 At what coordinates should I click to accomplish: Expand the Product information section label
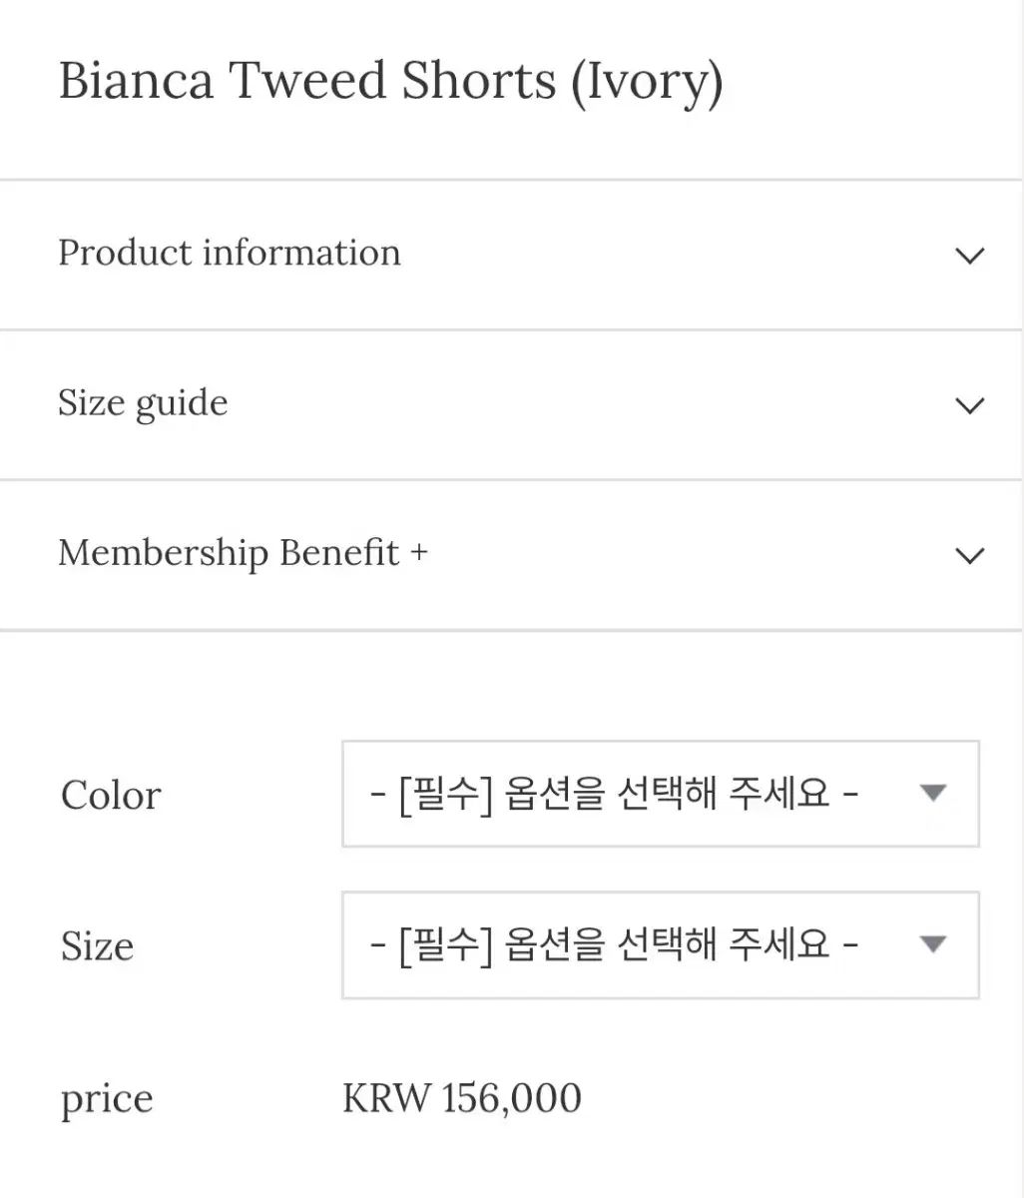[x=230, y=254]
